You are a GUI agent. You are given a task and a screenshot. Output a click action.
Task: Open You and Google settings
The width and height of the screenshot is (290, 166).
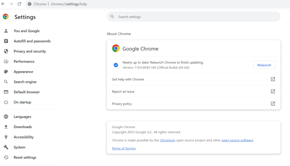[x=26, y=31]
